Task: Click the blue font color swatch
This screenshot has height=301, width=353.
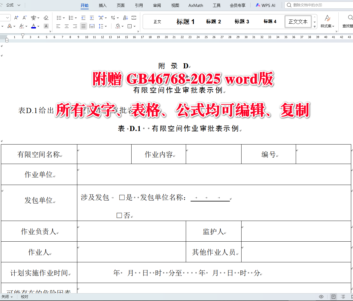Action: tap(34, 26)
